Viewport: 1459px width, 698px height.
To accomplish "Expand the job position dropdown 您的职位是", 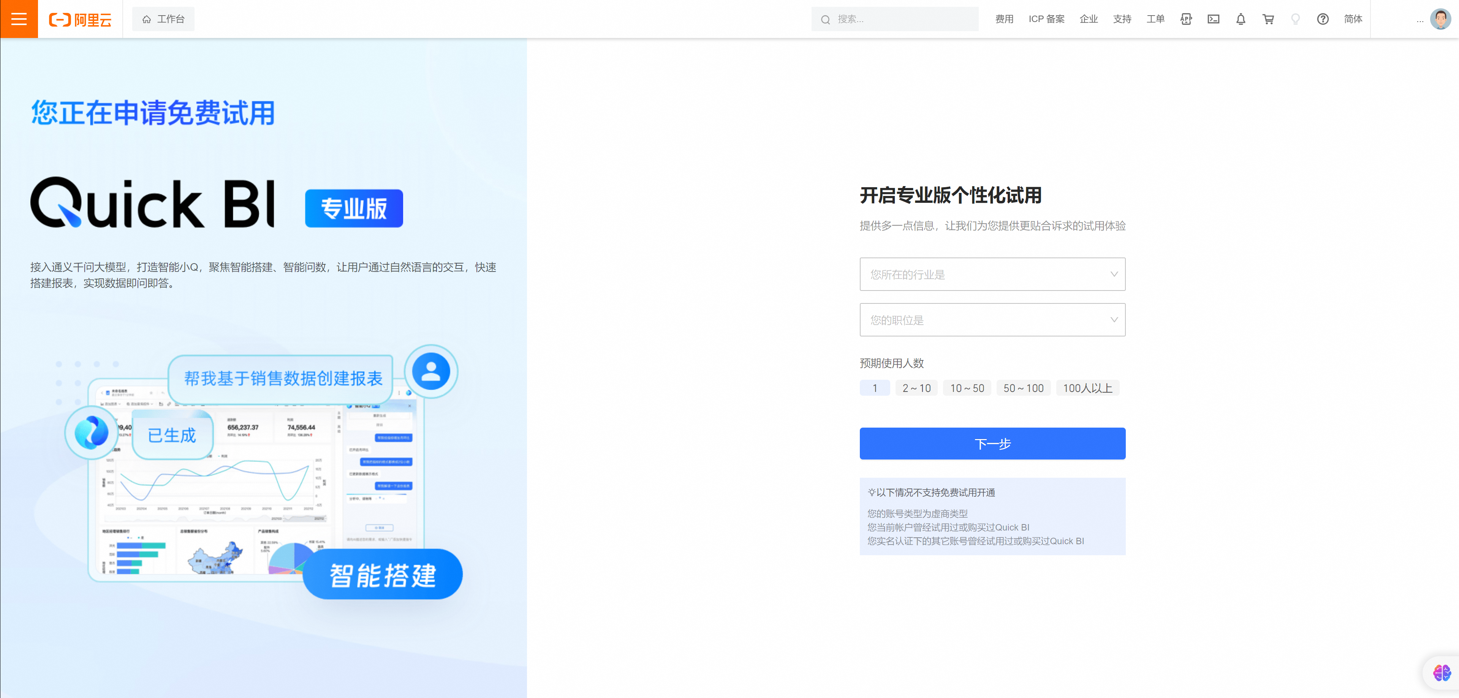I will (x=992, y=320).
